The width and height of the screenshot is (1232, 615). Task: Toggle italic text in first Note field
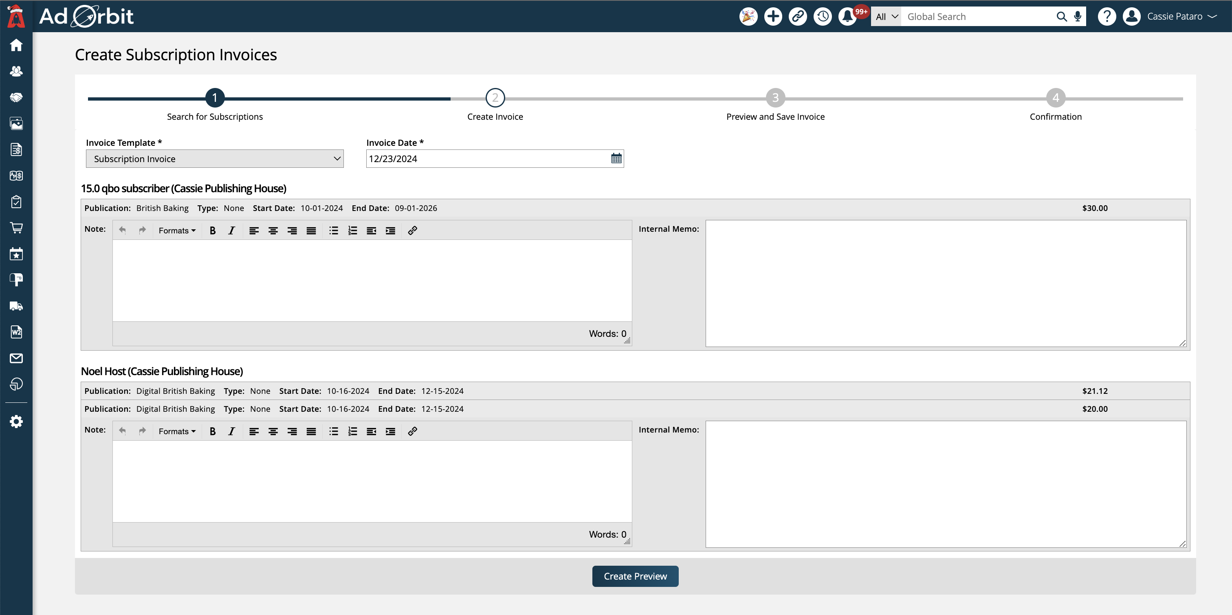pos(231,230)
